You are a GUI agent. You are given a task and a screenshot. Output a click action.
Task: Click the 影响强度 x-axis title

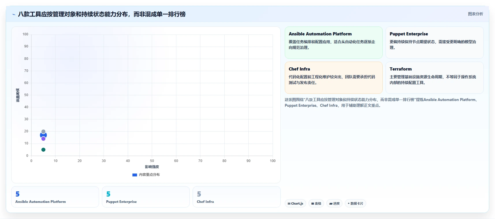pyautogui.click(x=152, y=167)
